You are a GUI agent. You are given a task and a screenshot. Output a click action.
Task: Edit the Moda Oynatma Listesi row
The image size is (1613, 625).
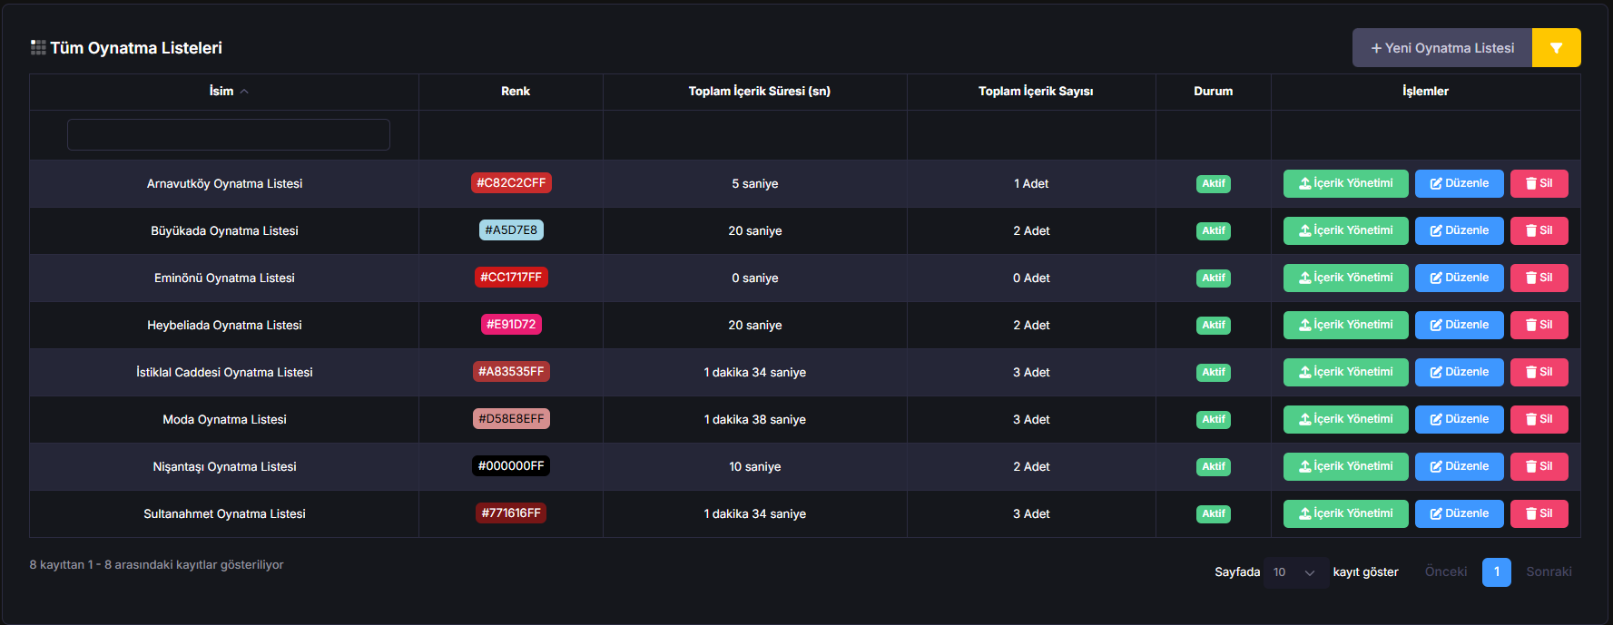1459,419
